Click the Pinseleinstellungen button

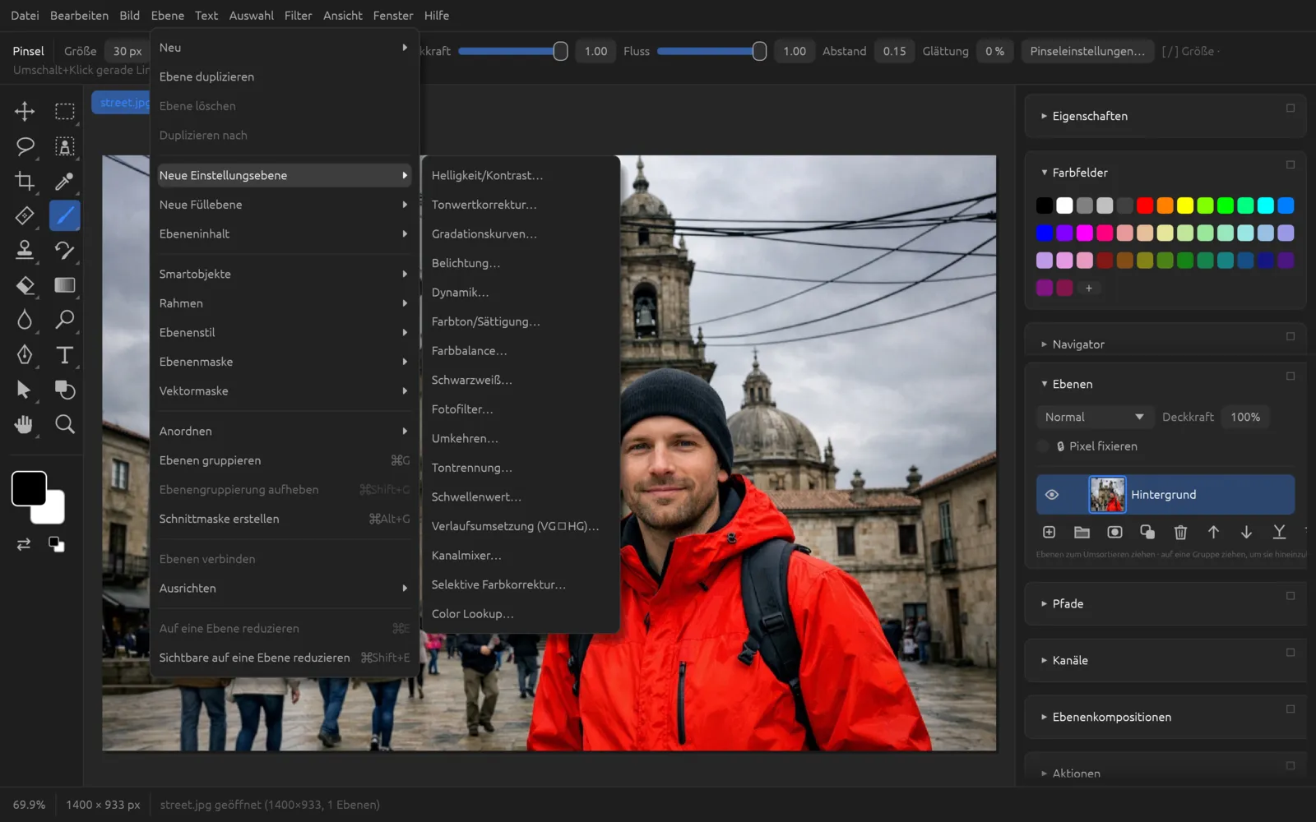coord(1087,51)
